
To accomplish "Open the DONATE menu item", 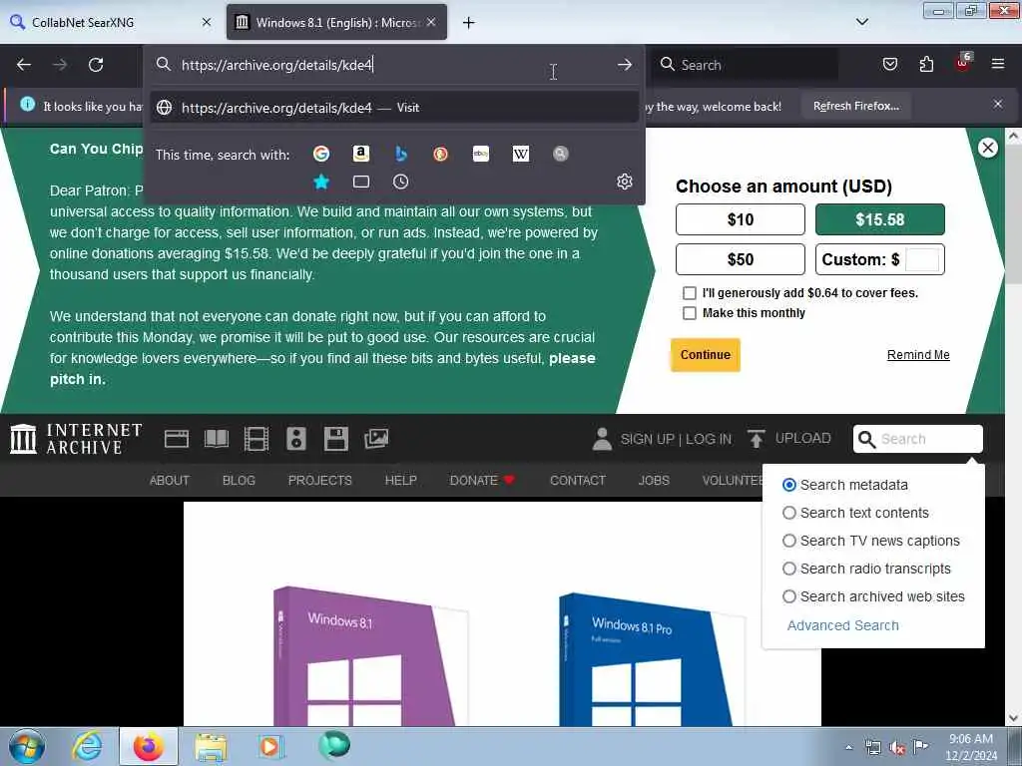I will [482, 480].
